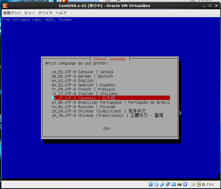This screenshot has height=189, width=221.
Task: Open the デバイス menu
Action: pos(45,13)
